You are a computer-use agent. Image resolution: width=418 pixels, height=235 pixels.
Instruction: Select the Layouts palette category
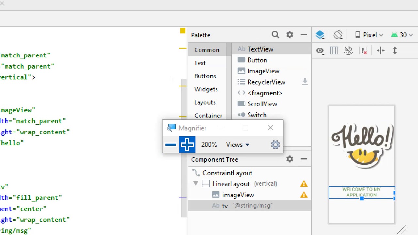coord(205,102)
